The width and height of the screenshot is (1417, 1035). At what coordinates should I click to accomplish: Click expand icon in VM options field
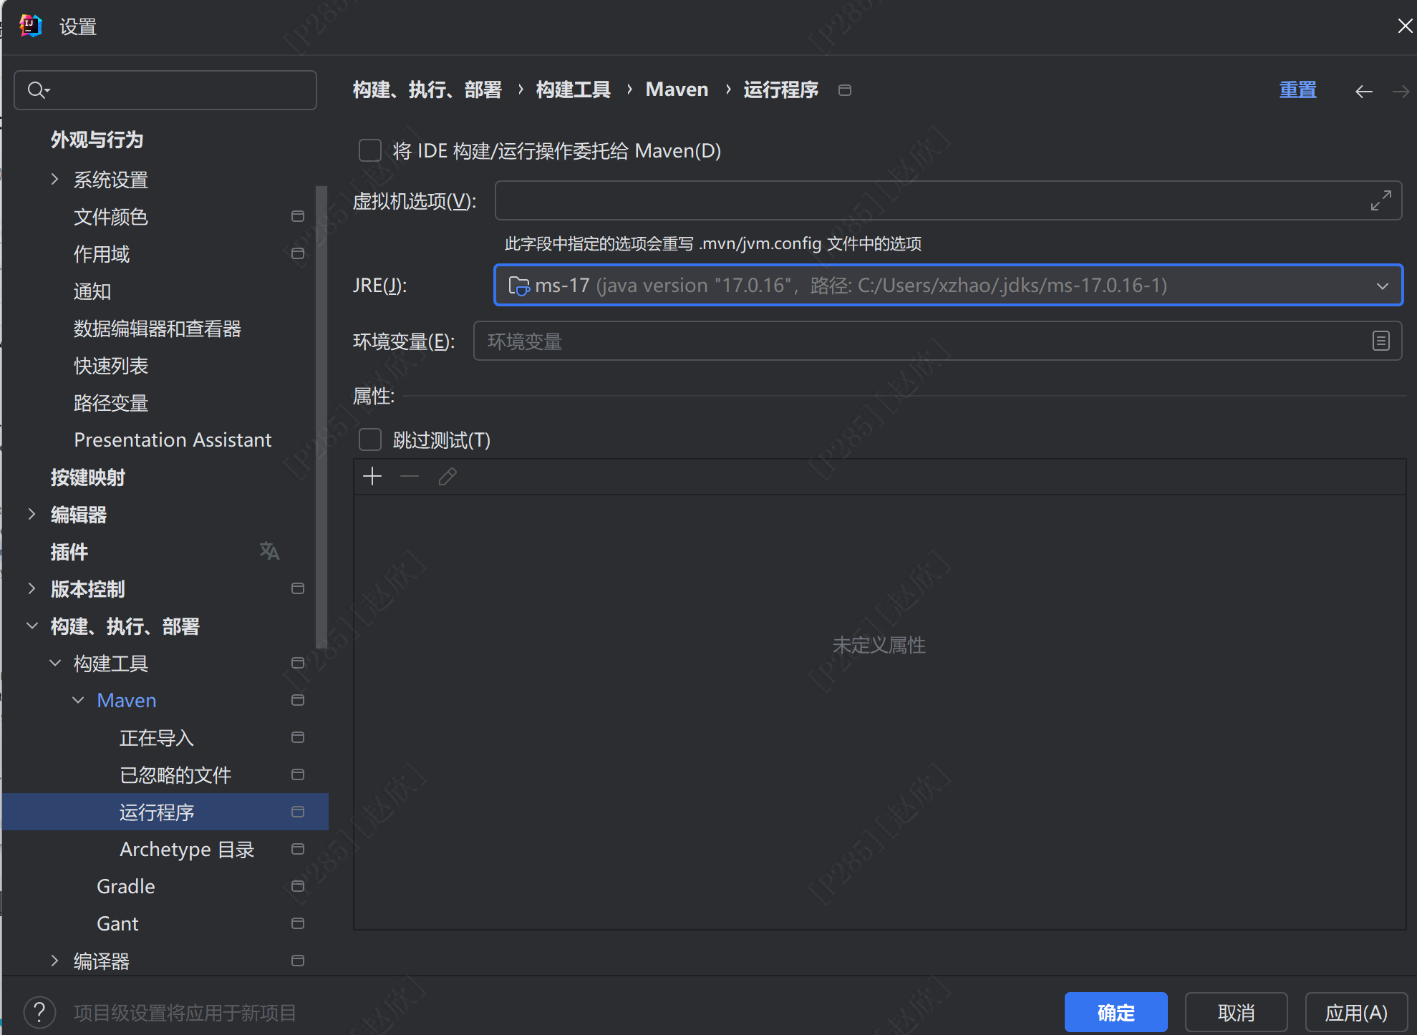1380,200
